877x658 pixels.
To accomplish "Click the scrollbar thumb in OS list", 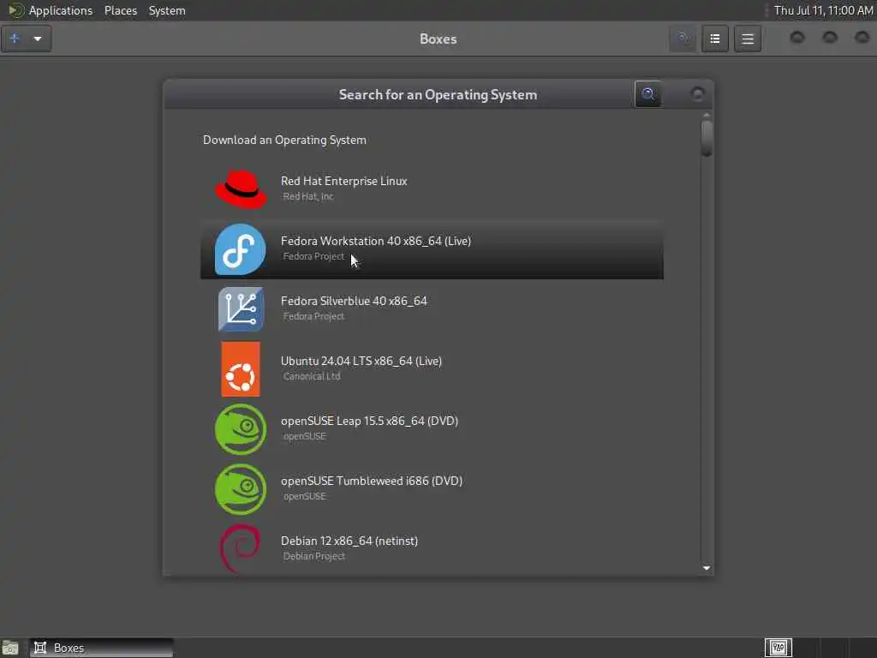I will pos(707,138).
